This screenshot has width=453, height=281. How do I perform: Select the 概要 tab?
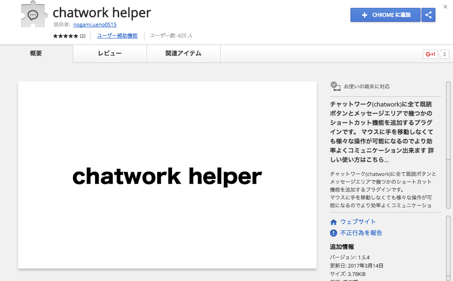click(36, 53)
